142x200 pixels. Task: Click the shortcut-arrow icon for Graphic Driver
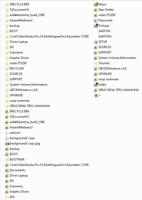pos(7,192)
